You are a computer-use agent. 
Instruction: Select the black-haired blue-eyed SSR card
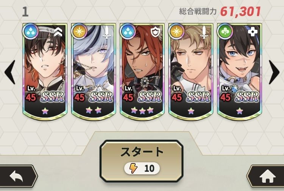coord(239,72)
